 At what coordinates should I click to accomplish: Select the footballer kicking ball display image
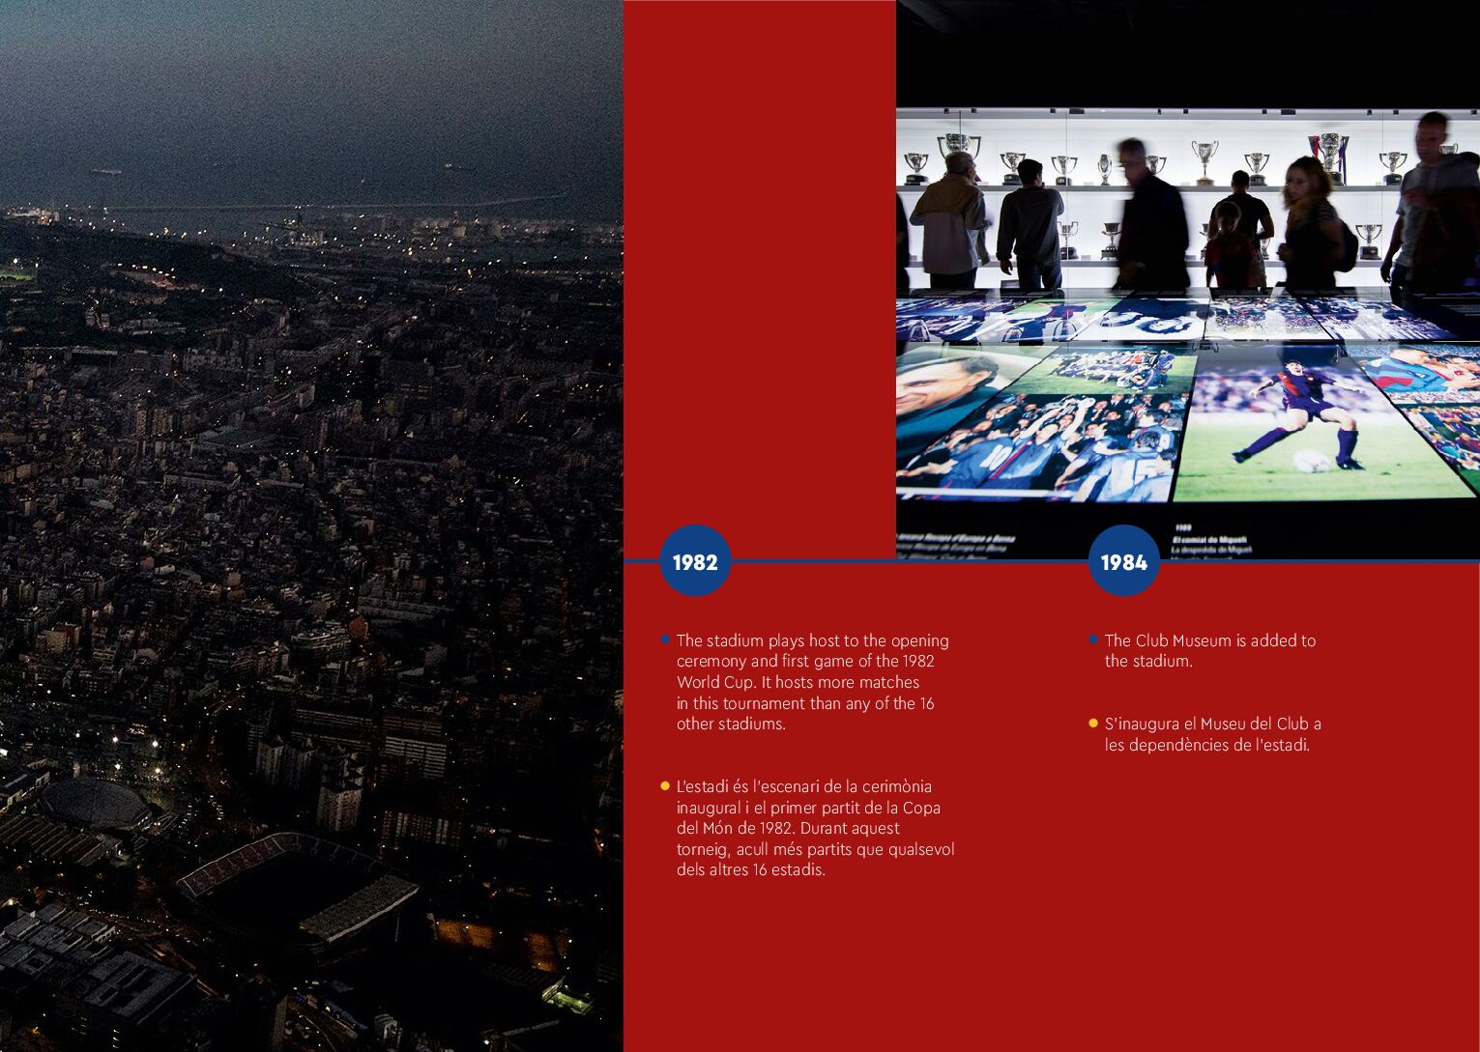tap(1300, 425)
